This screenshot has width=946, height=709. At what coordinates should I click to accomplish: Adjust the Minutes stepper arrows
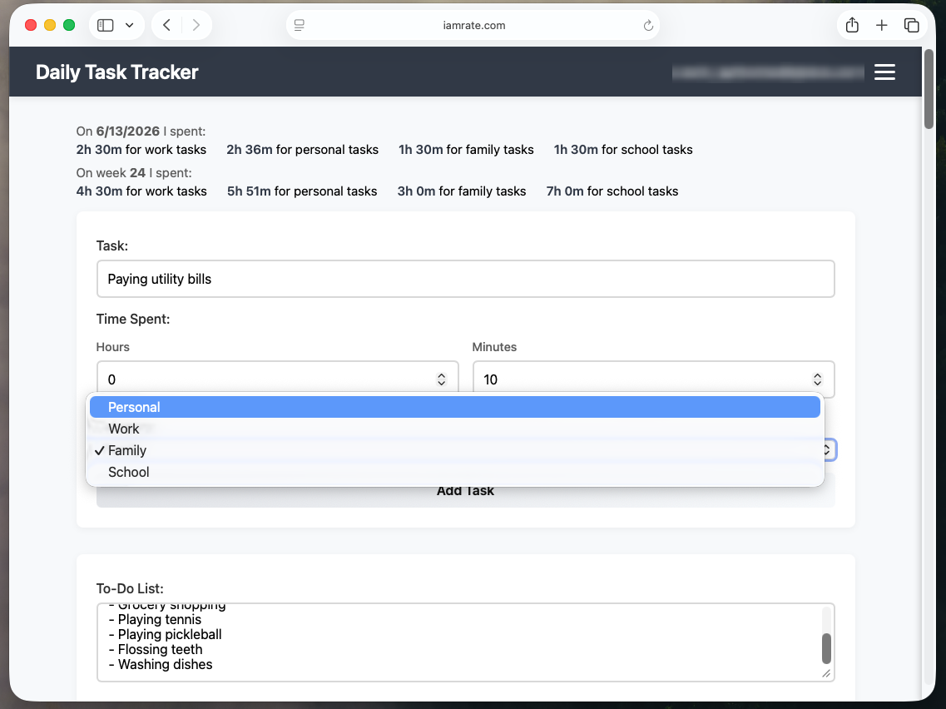point(817,379)
